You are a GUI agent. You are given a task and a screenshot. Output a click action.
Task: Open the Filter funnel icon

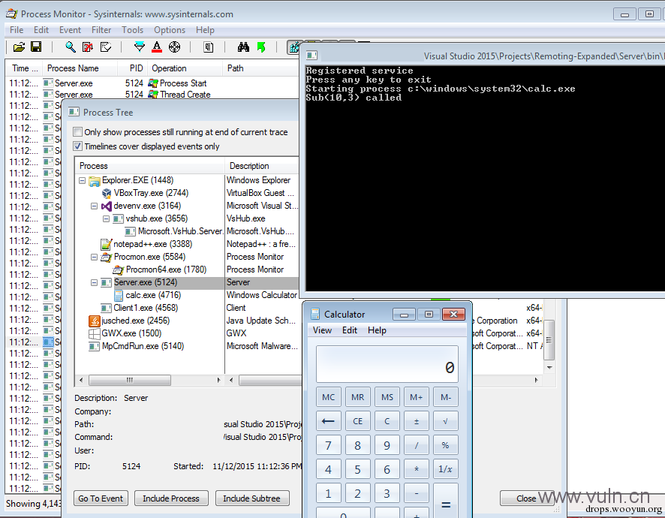point(139,47)
